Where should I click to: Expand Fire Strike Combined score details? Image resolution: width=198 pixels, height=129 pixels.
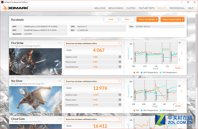[x=120, y=67]
